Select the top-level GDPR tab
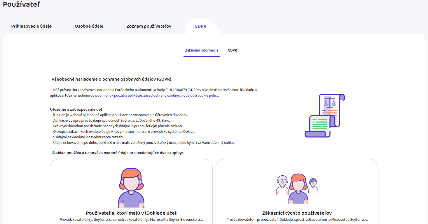 point(200,26)
